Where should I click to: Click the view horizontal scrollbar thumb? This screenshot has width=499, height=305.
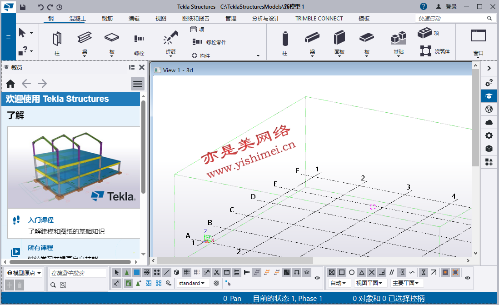[x=235, y=261]
